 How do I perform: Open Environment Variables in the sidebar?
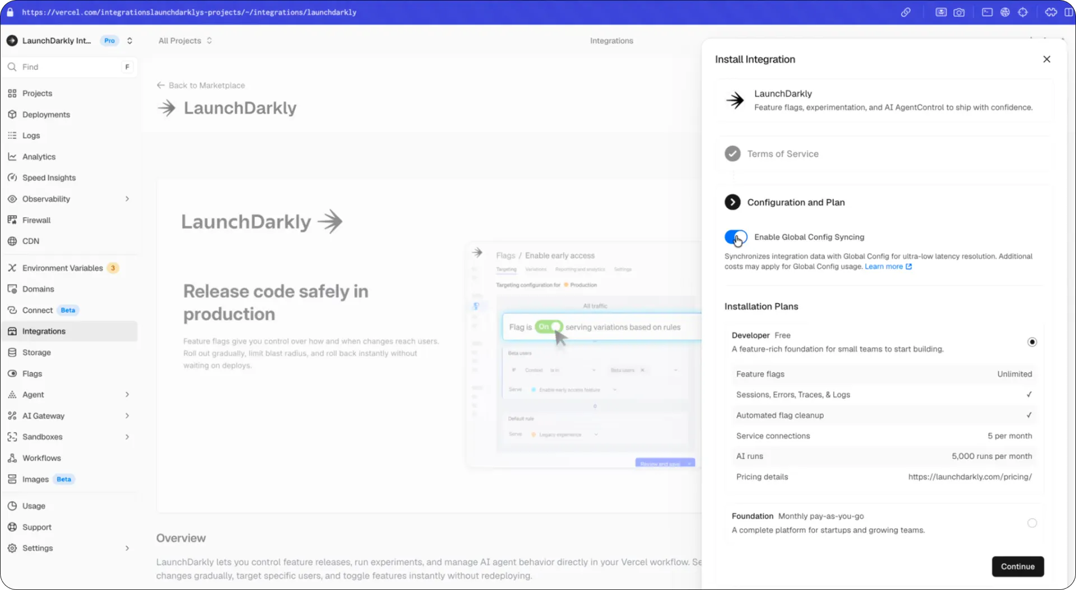(x=69, y=268)
